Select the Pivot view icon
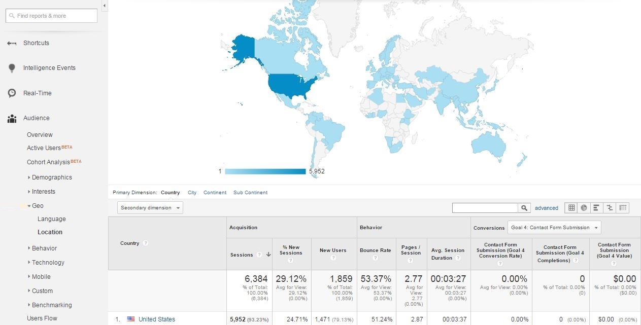Image resolution: width=641 pixels, height=325 pixels. (x=623, y=208)
